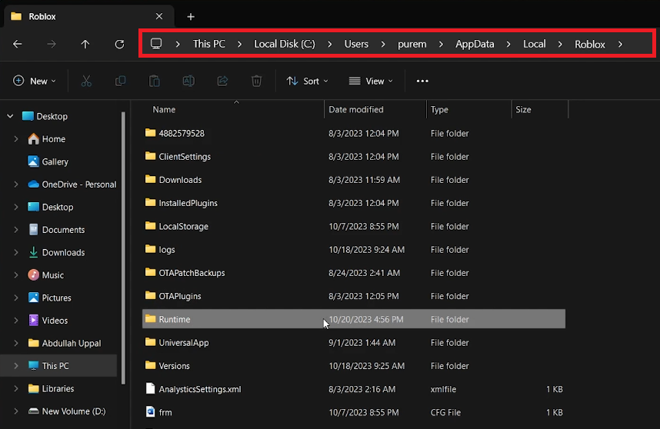Expand the OneDrive - Personal tree node
The height and width of the screenshot is (429, 660).
(x=16, y=185)
